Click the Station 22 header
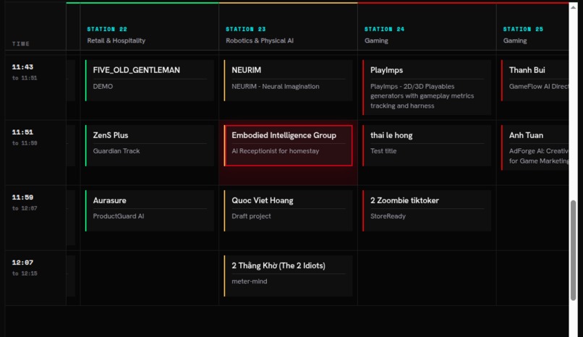Screen dimensions: 583x337 (107, 29)
